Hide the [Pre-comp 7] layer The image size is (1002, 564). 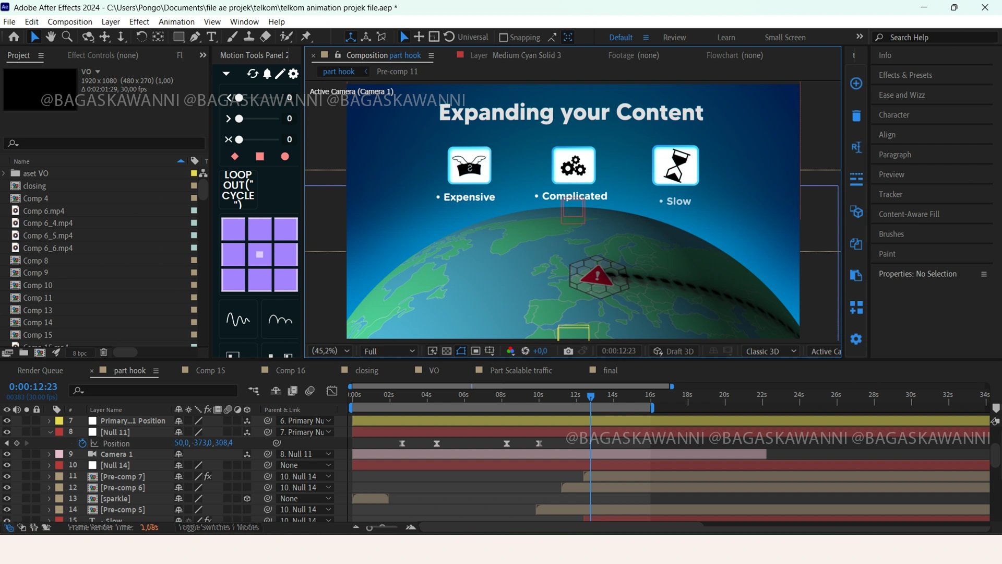[x=7, y=476]
